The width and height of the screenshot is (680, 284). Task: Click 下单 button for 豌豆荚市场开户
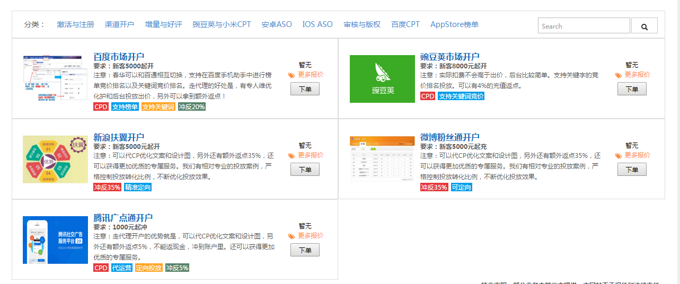[632, 89]
